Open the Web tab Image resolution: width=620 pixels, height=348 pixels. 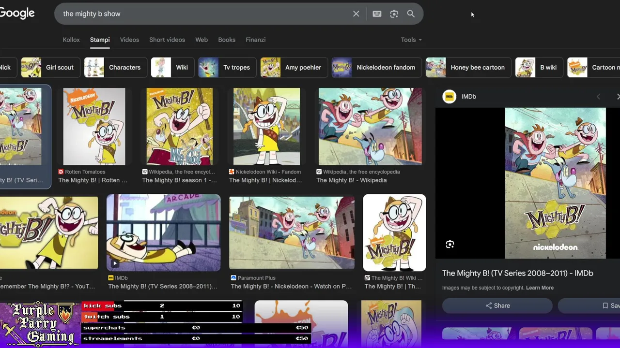pyautogui.click(x=201, y=40)
